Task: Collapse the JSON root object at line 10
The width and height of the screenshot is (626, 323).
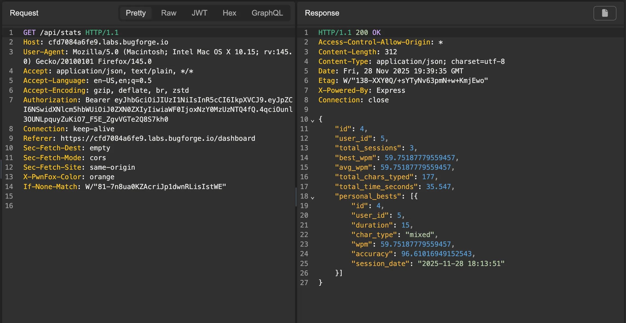Action: (x=312, y=120)
